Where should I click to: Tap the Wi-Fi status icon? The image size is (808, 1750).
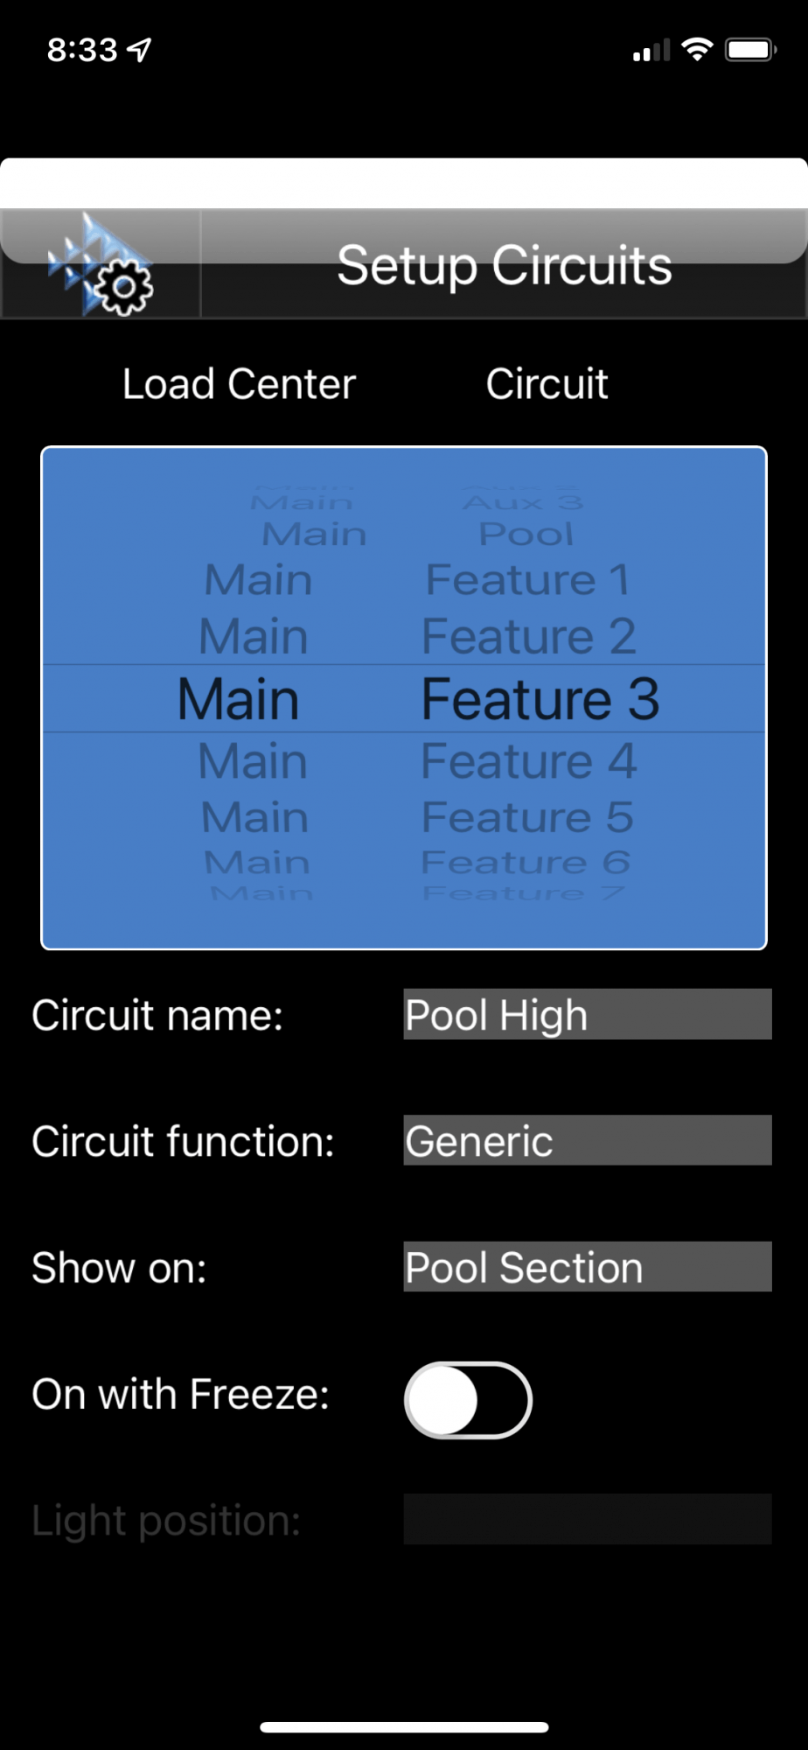697,50
